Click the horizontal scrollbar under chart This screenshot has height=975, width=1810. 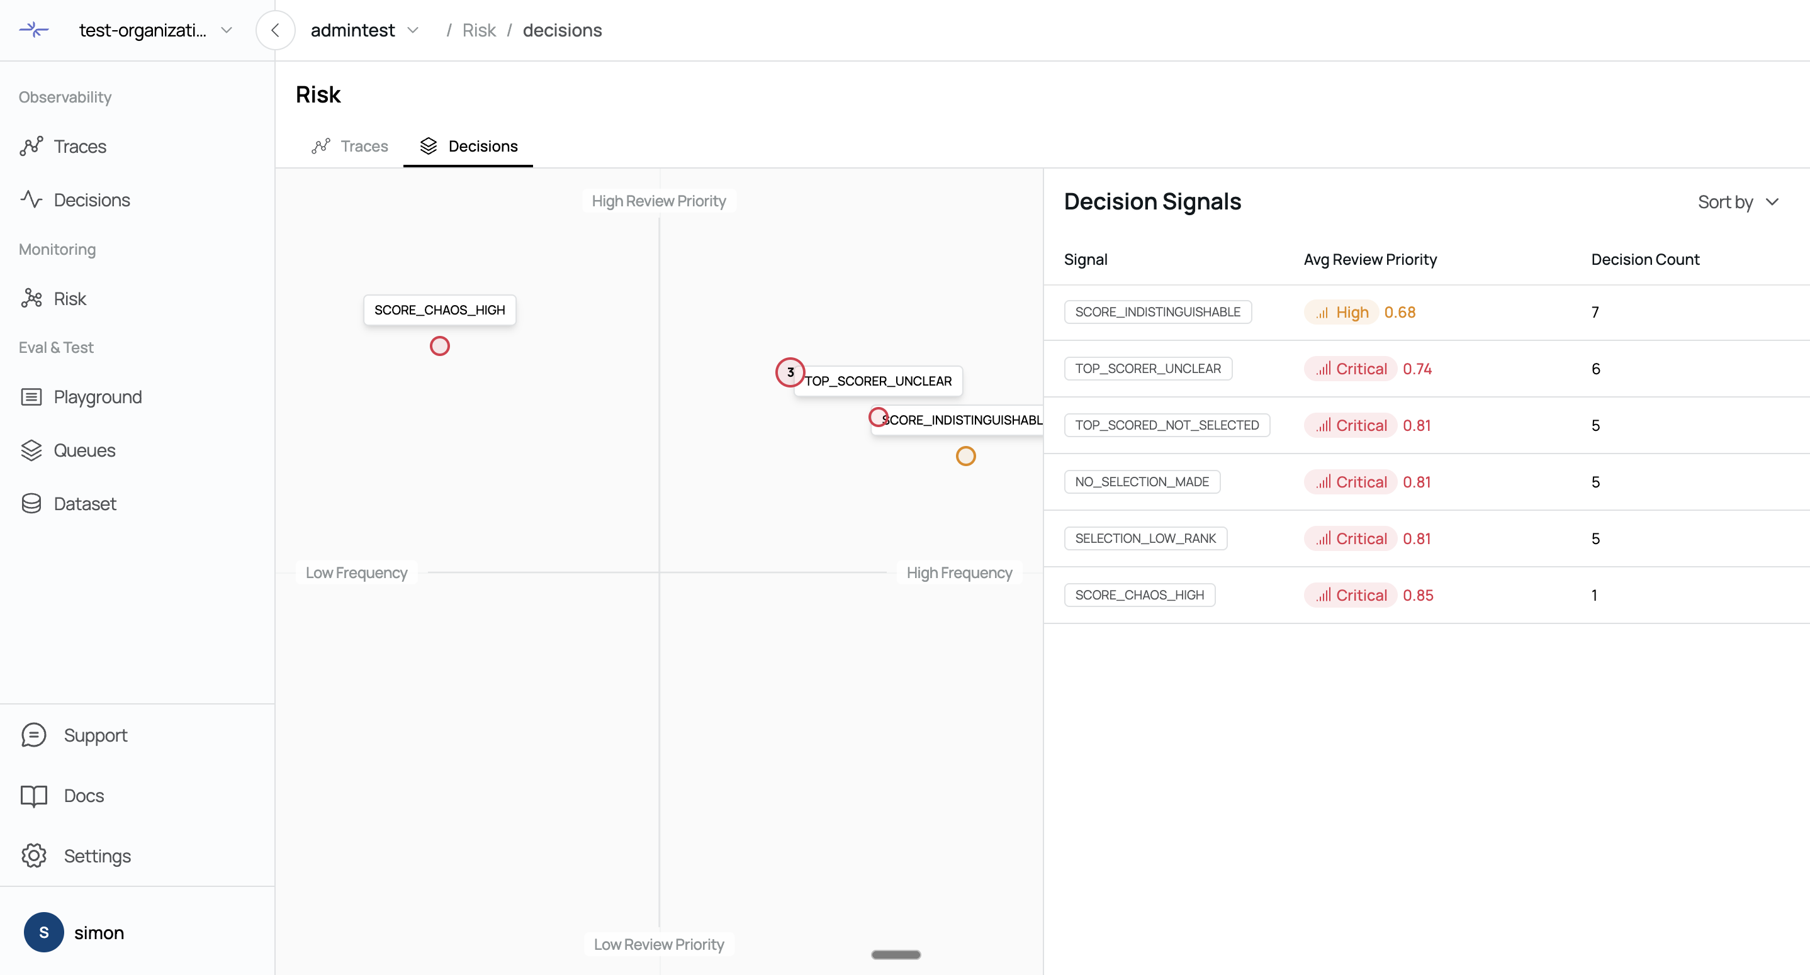click(896, 955)
